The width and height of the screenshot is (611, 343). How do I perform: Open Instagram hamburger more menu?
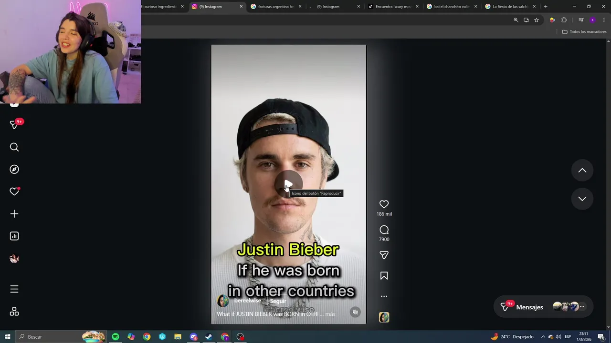[14, 289]
